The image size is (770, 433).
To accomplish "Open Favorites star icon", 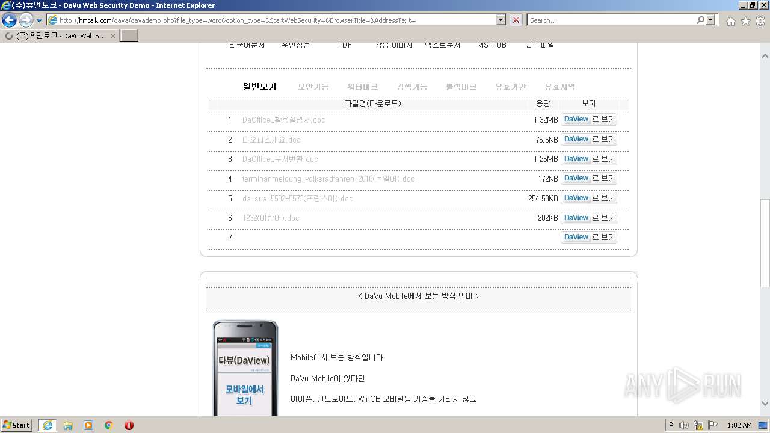I will pos(745,21).
